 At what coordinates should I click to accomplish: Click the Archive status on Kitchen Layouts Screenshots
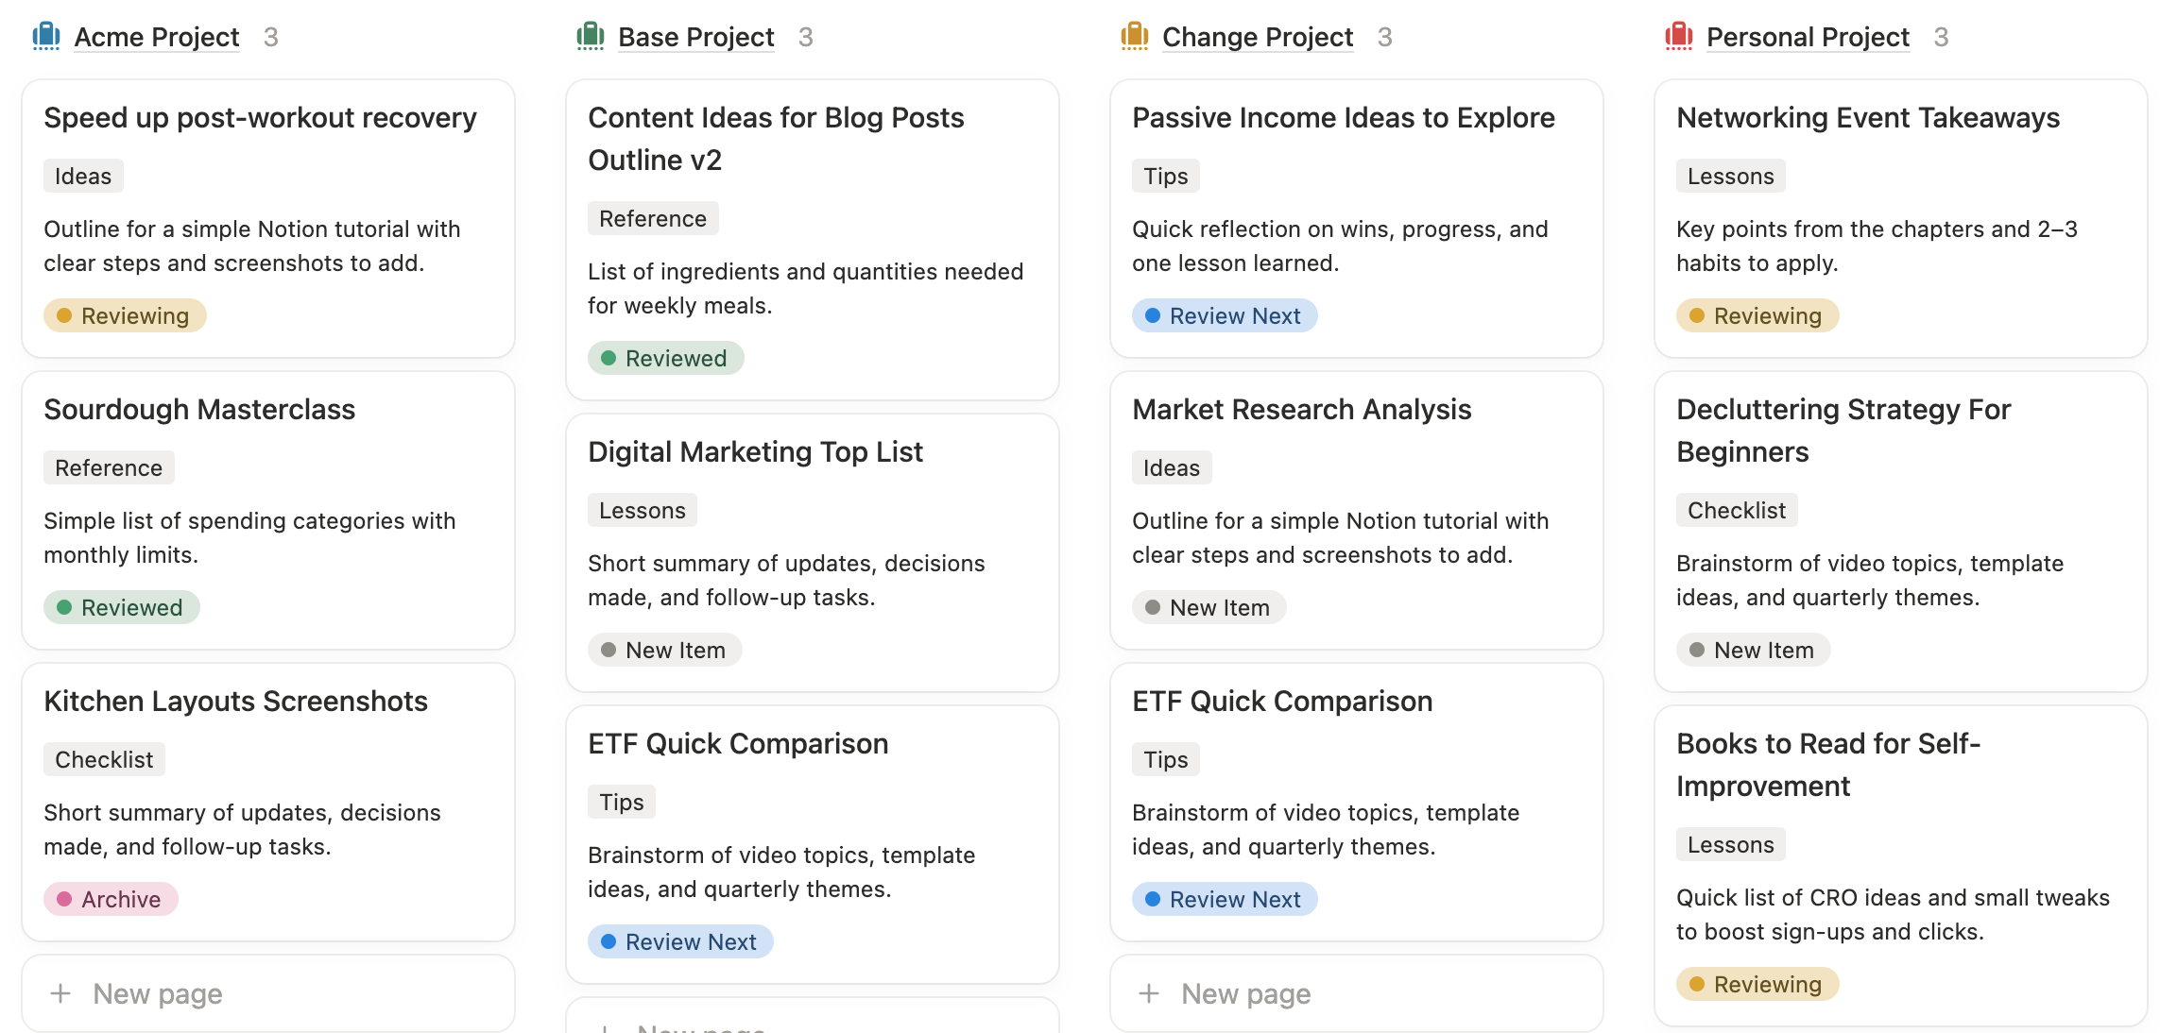click(111, 899)
